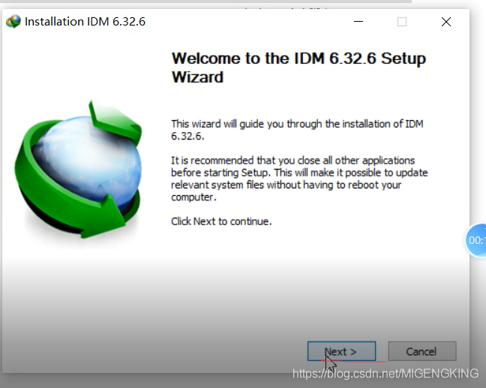Cancel the IDM installation

(x=422, y=351)
